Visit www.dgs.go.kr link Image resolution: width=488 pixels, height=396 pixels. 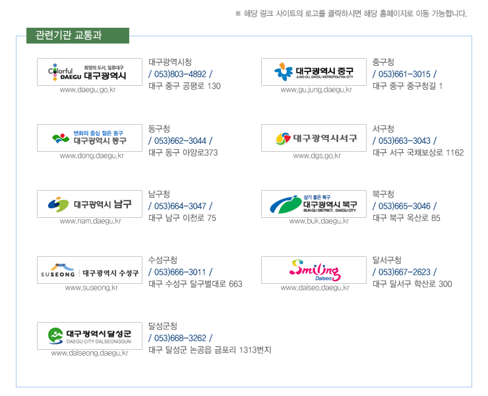click(x=317, y=156)
